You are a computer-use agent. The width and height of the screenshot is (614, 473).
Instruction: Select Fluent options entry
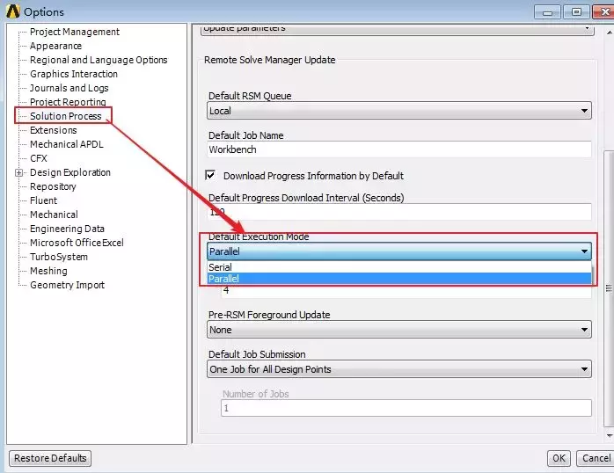tap(43, 200)
